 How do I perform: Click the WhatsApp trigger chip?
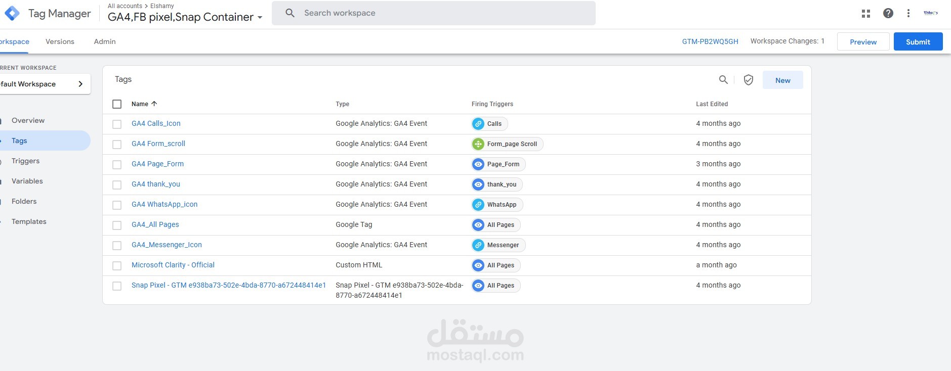click(x=497, y=205)
